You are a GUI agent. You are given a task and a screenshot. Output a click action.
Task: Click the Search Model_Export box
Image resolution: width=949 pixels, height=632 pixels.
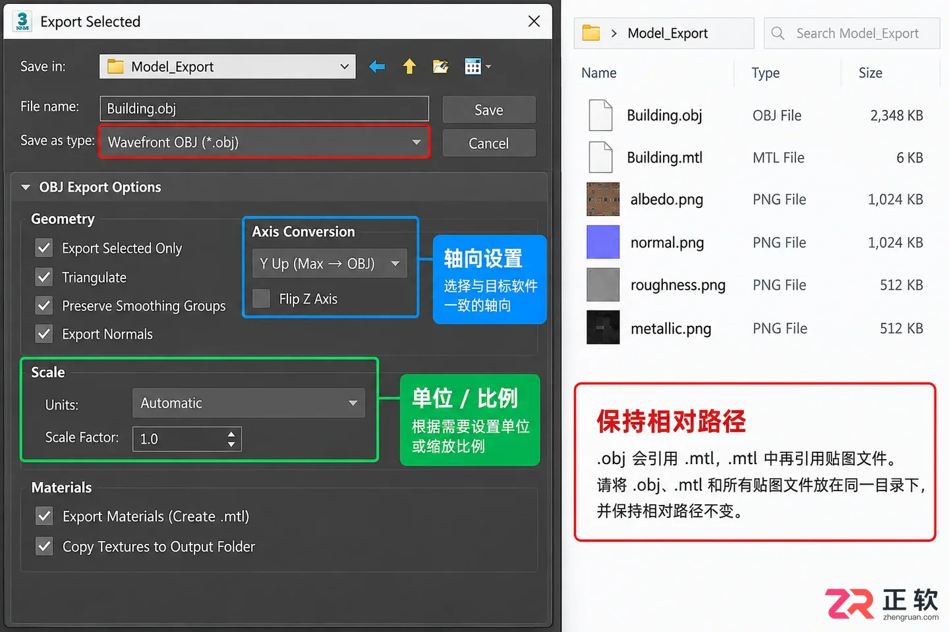click(852, 33)
